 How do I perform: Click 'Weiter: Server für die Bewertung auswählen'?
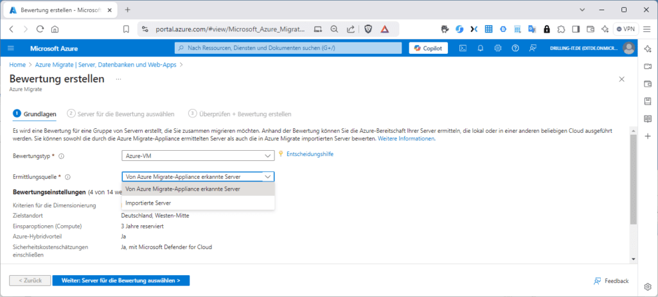click(x=121, y=281)
